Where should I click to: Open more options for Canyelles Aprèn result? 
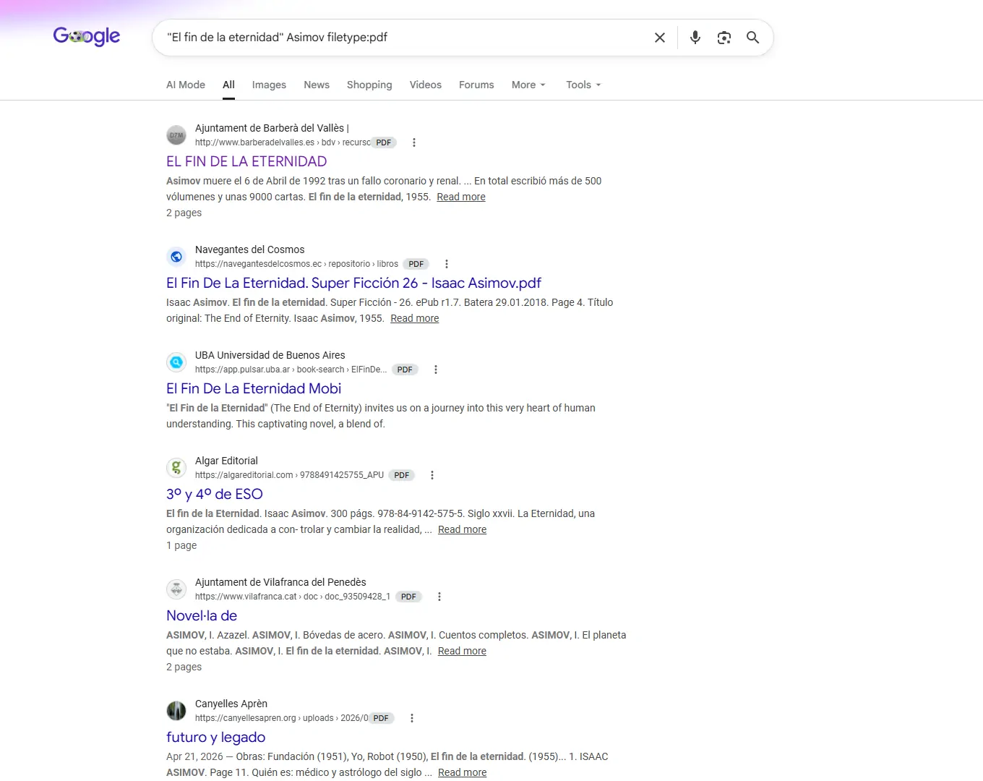(x=412, y=718)
